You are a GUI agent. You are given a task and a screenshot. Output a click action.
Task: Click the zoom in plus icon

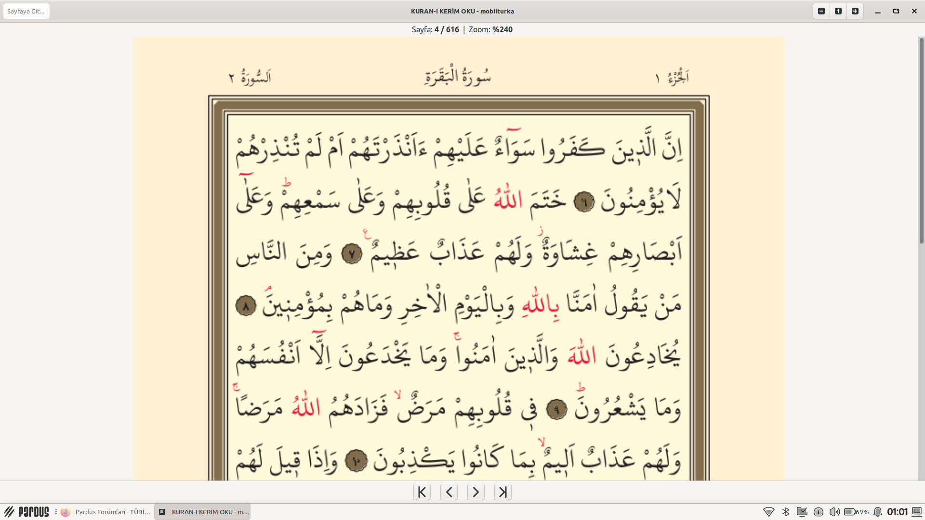(x=855, y=11)
